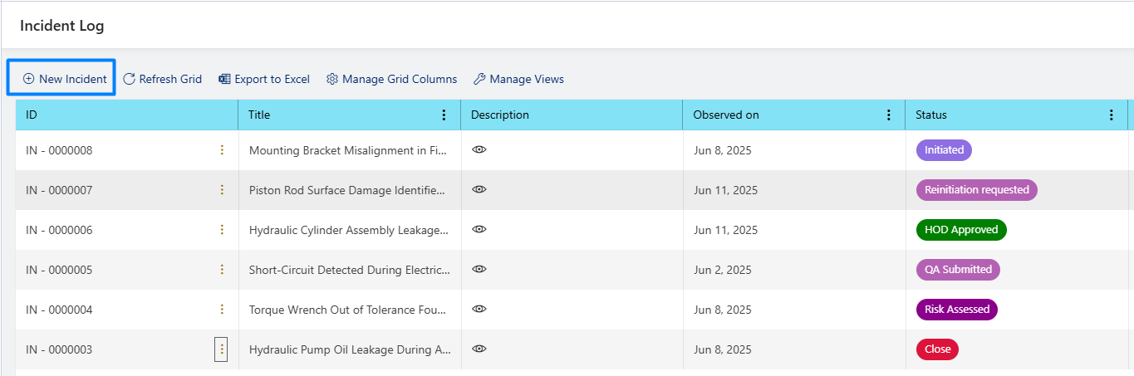Screen dimensions: 1134x376
Task: Open Manage Grid Columns gear icon
Action: tap(332, 79)
